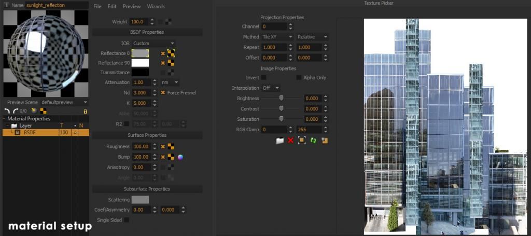Check the Alpha Only option
The height and width of the screenshot is (236, 531).
[x=299, y=77]
